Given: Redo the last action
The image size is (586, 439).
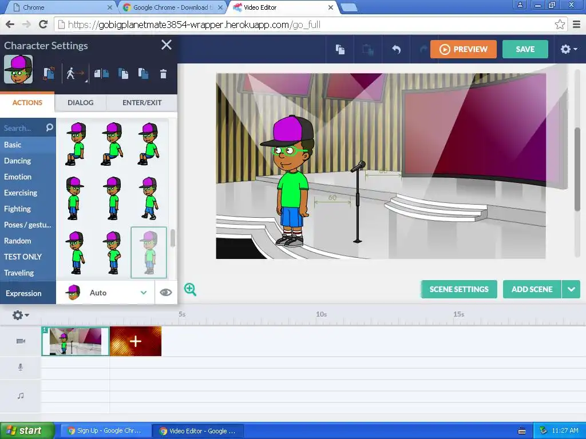Looking at the screenshot, I should (423, 49).
